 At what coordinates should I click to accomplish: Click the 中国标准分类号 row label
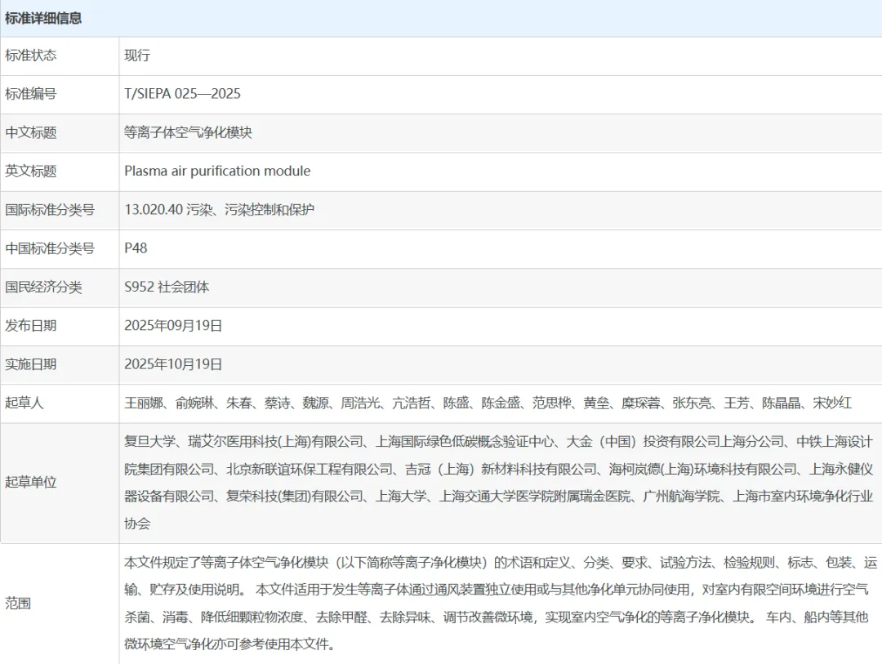tap(50, 248)
